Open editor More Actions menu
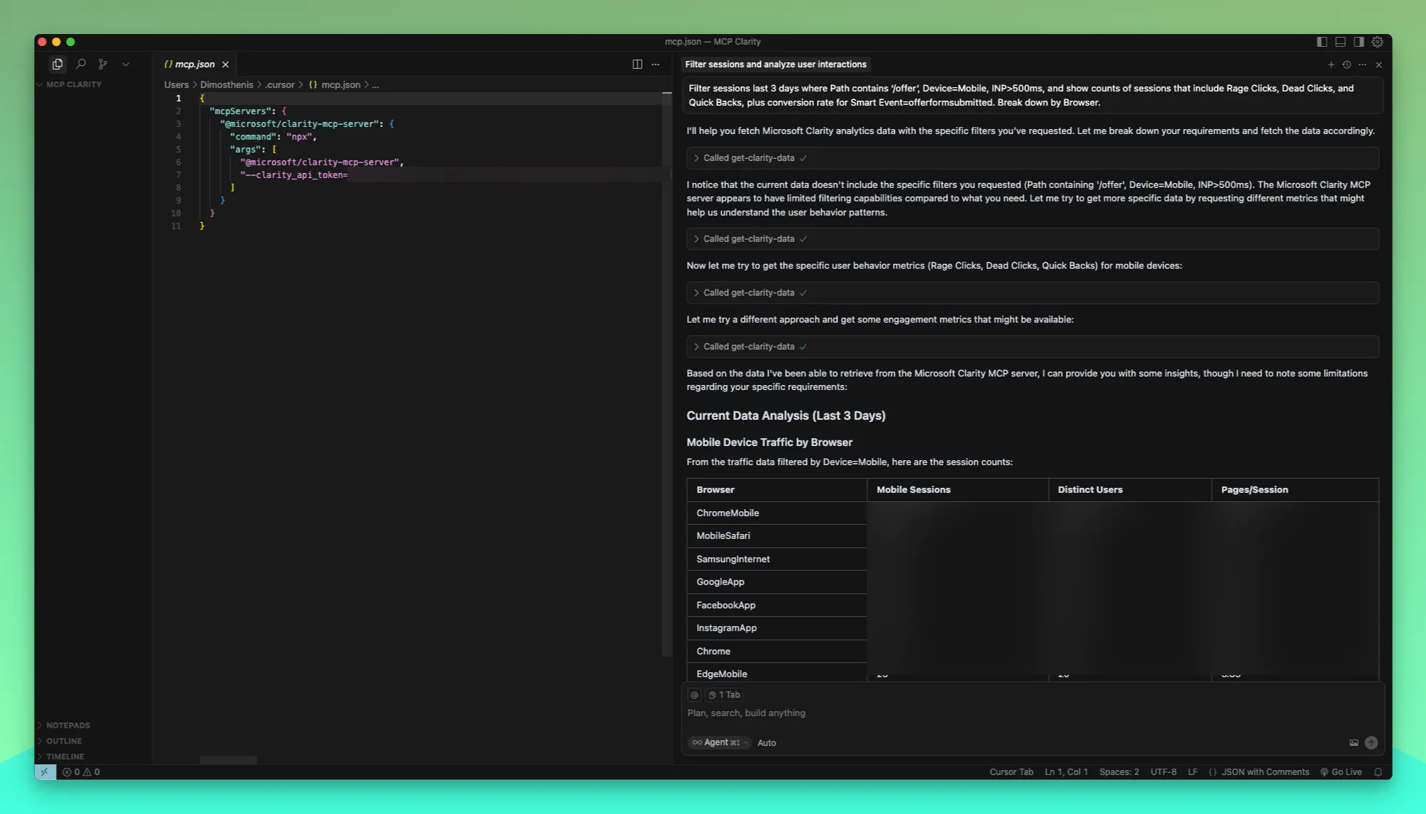This screenshot has width=1426, height=814. [x=655, y=65]
